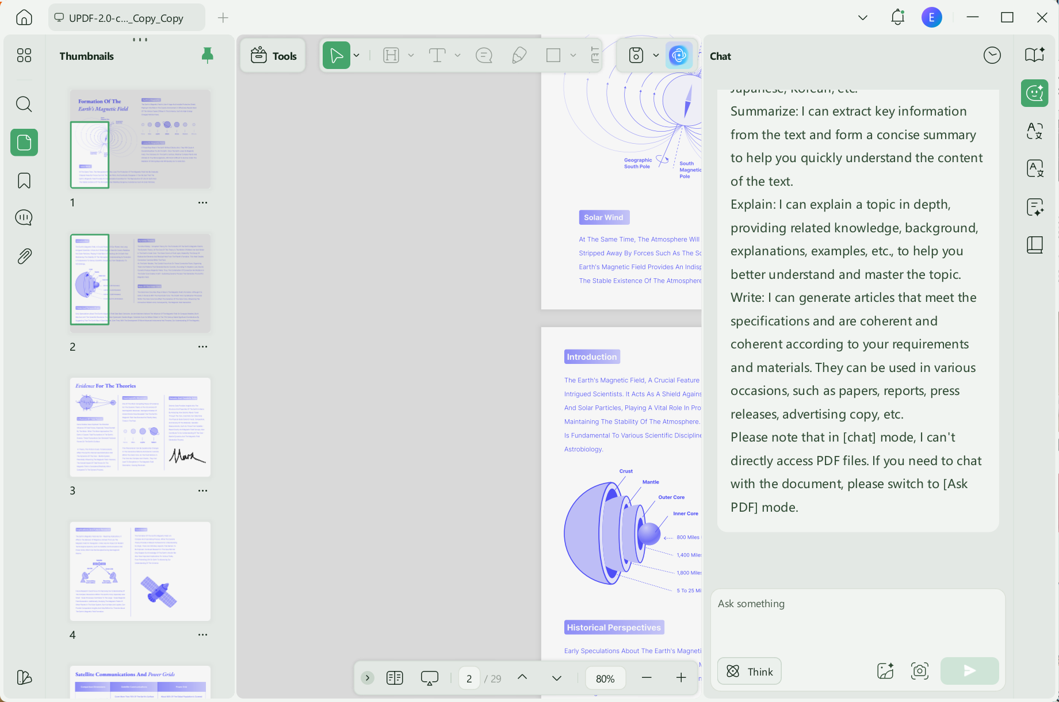The height and width of the screenshot is (702, 1059).
Task: Select the text comment T tool
Action: [x=437, y=55]
